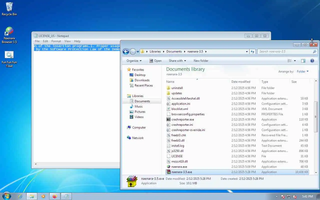Open recent pages dropdown next to Forward
The width and height of the screenshot is (320, 200).
pyautogui.click(x=138, y=52)
